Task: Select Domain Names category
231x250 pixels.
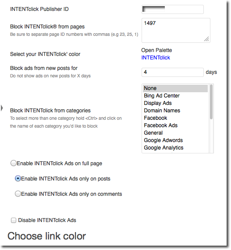Action: pyautogui.click(x=175, y=111)
